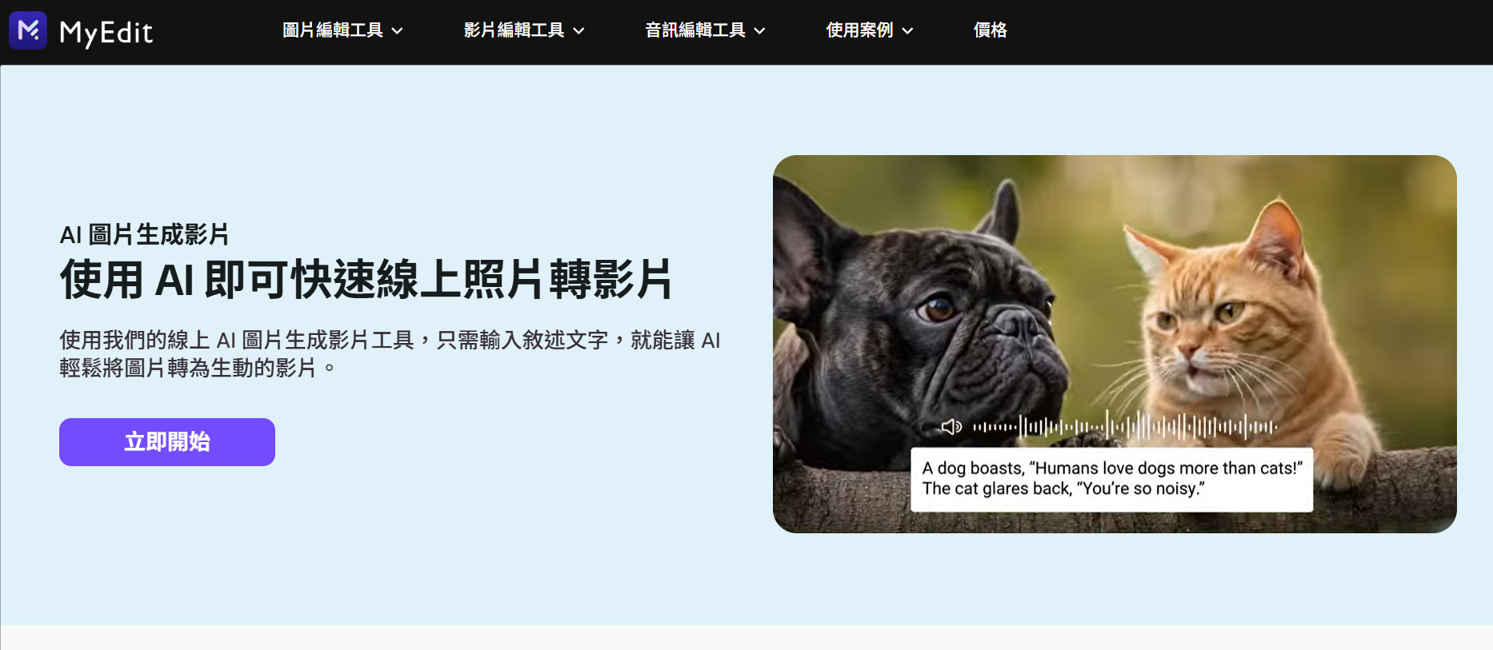Screen dimensions: 1493x650
Task: Expand the 影片編輯工具 chevron arrow
Action: coord(578,31)
